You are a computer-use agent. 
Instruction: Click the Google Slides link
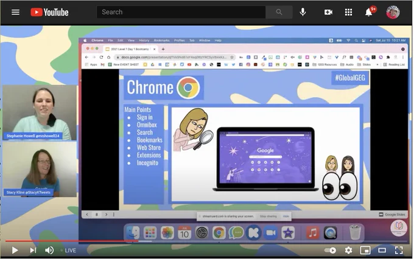[392, 215]
